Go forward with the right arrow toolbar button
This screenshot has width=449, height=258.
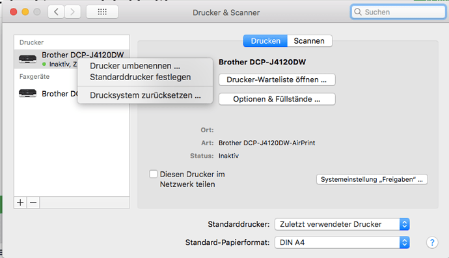point(72,12)
